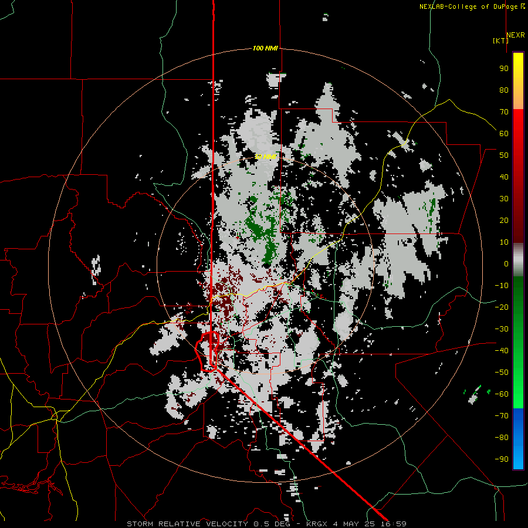Viewport: 528px width, 528px height.
Task: Click the 70 value on velocity scale
Action: (504, 112)
